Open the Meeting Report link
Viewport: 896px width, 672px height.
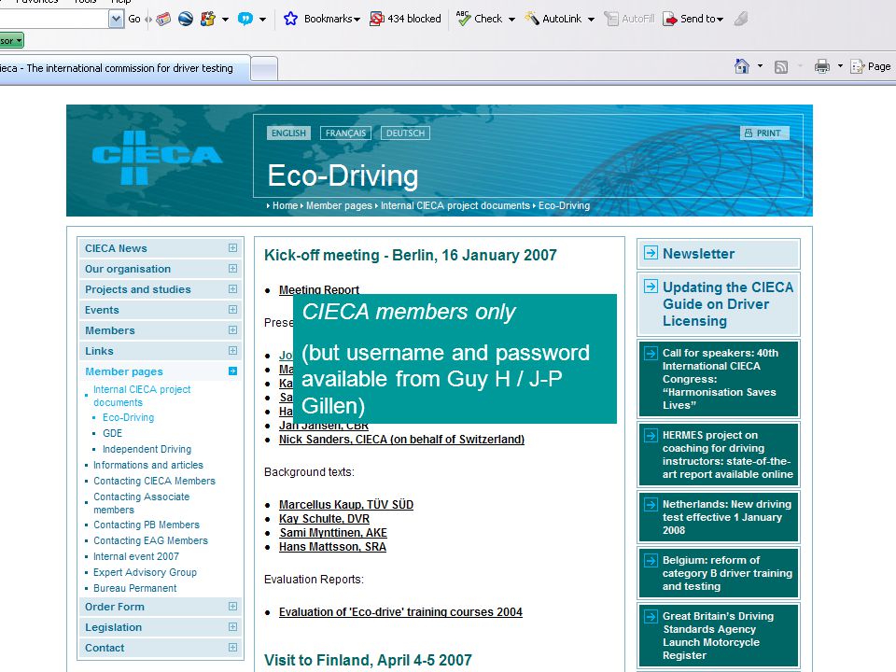[319, 289]
